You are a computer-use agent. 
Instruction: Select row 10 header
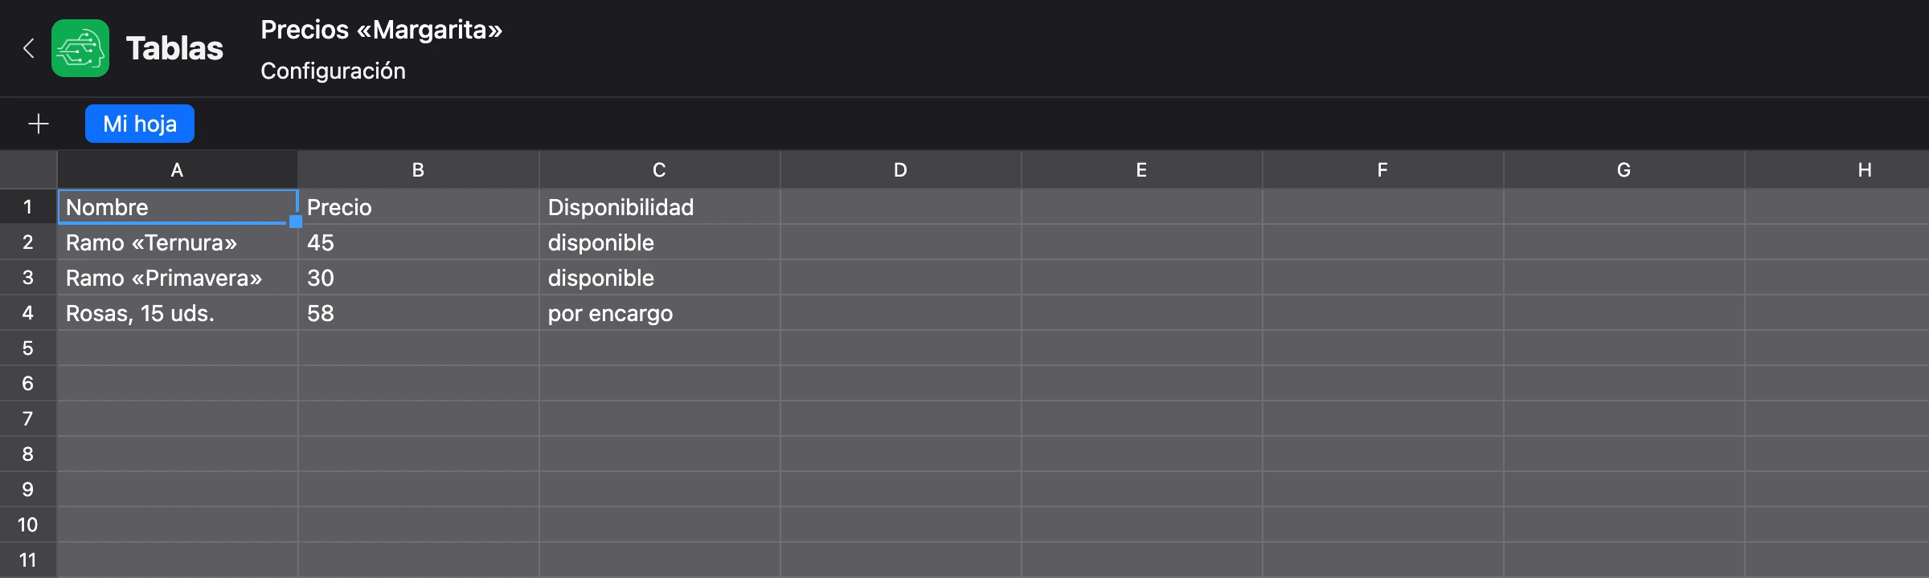pos(28,525)
